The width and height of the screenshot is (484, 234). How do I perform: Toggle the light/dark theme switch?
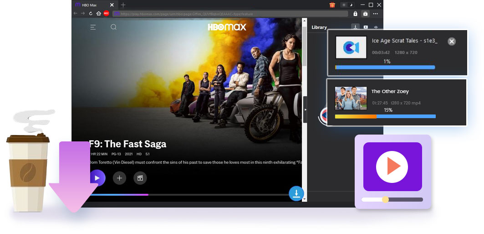347,5
